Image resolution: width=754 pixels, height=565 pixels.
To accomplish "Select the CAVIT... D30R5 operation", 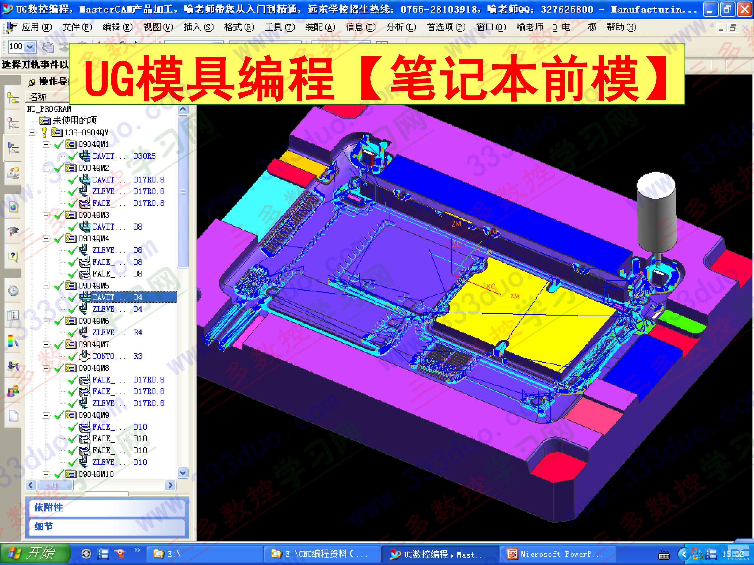I will 124,156.
